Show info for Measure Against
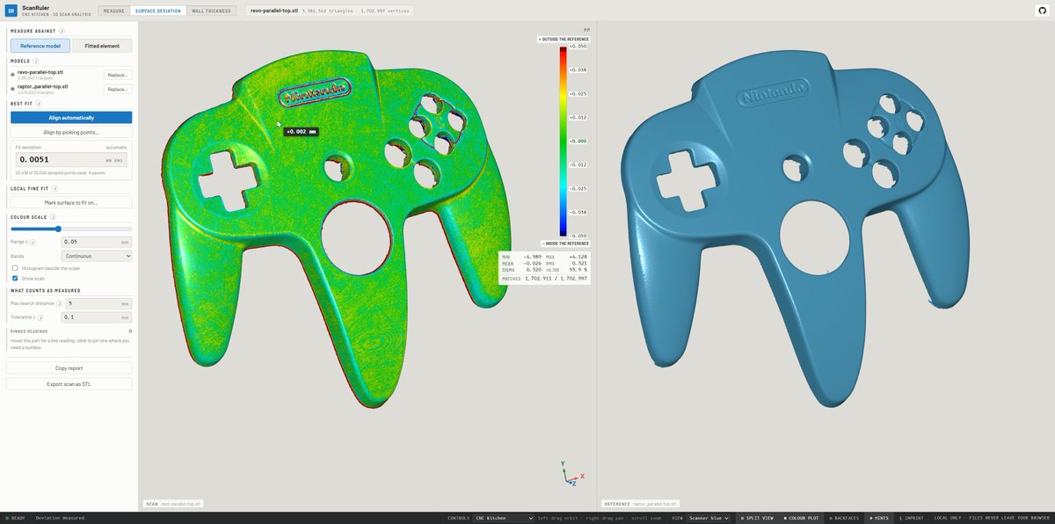1055x524 pixels. pyautogui.click(x=62, y=31)
